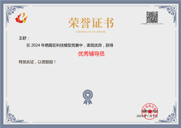The width and height of the screenshot is (181, 128).
Task: Click the gold title 荣誉证书
Action: (91, 23)
